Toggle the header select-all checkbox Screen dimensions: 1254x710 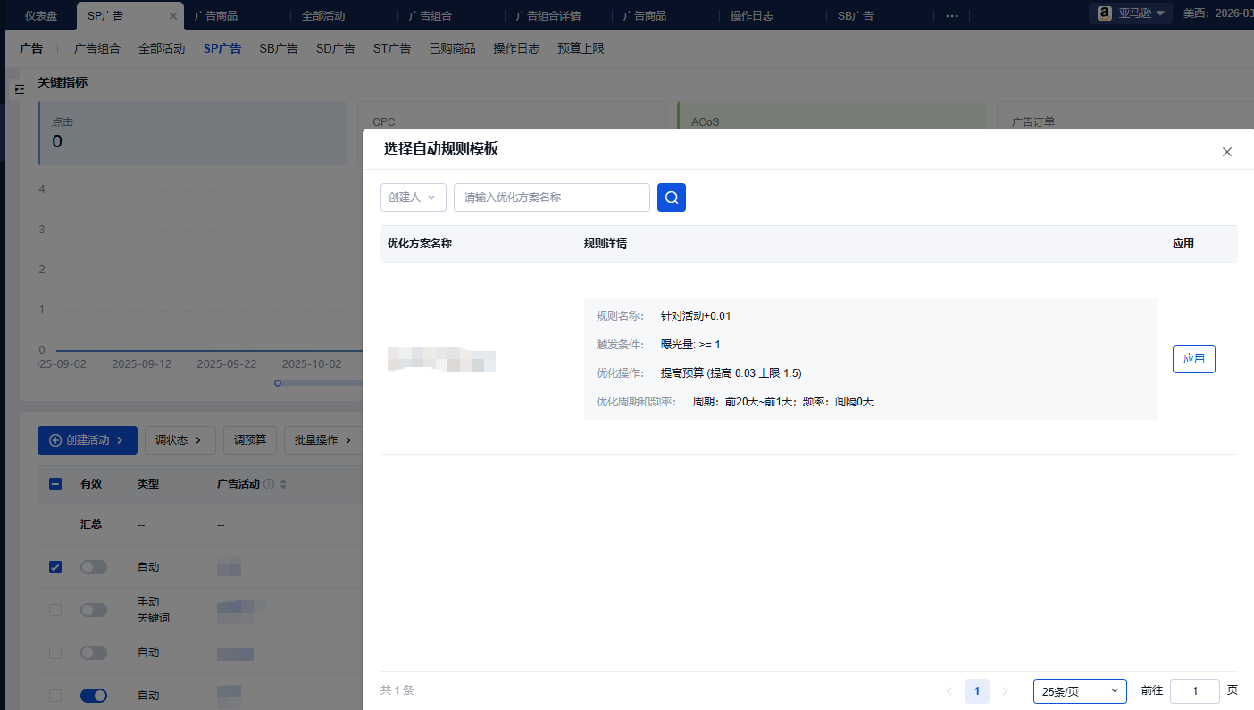[x=55, y=484]
